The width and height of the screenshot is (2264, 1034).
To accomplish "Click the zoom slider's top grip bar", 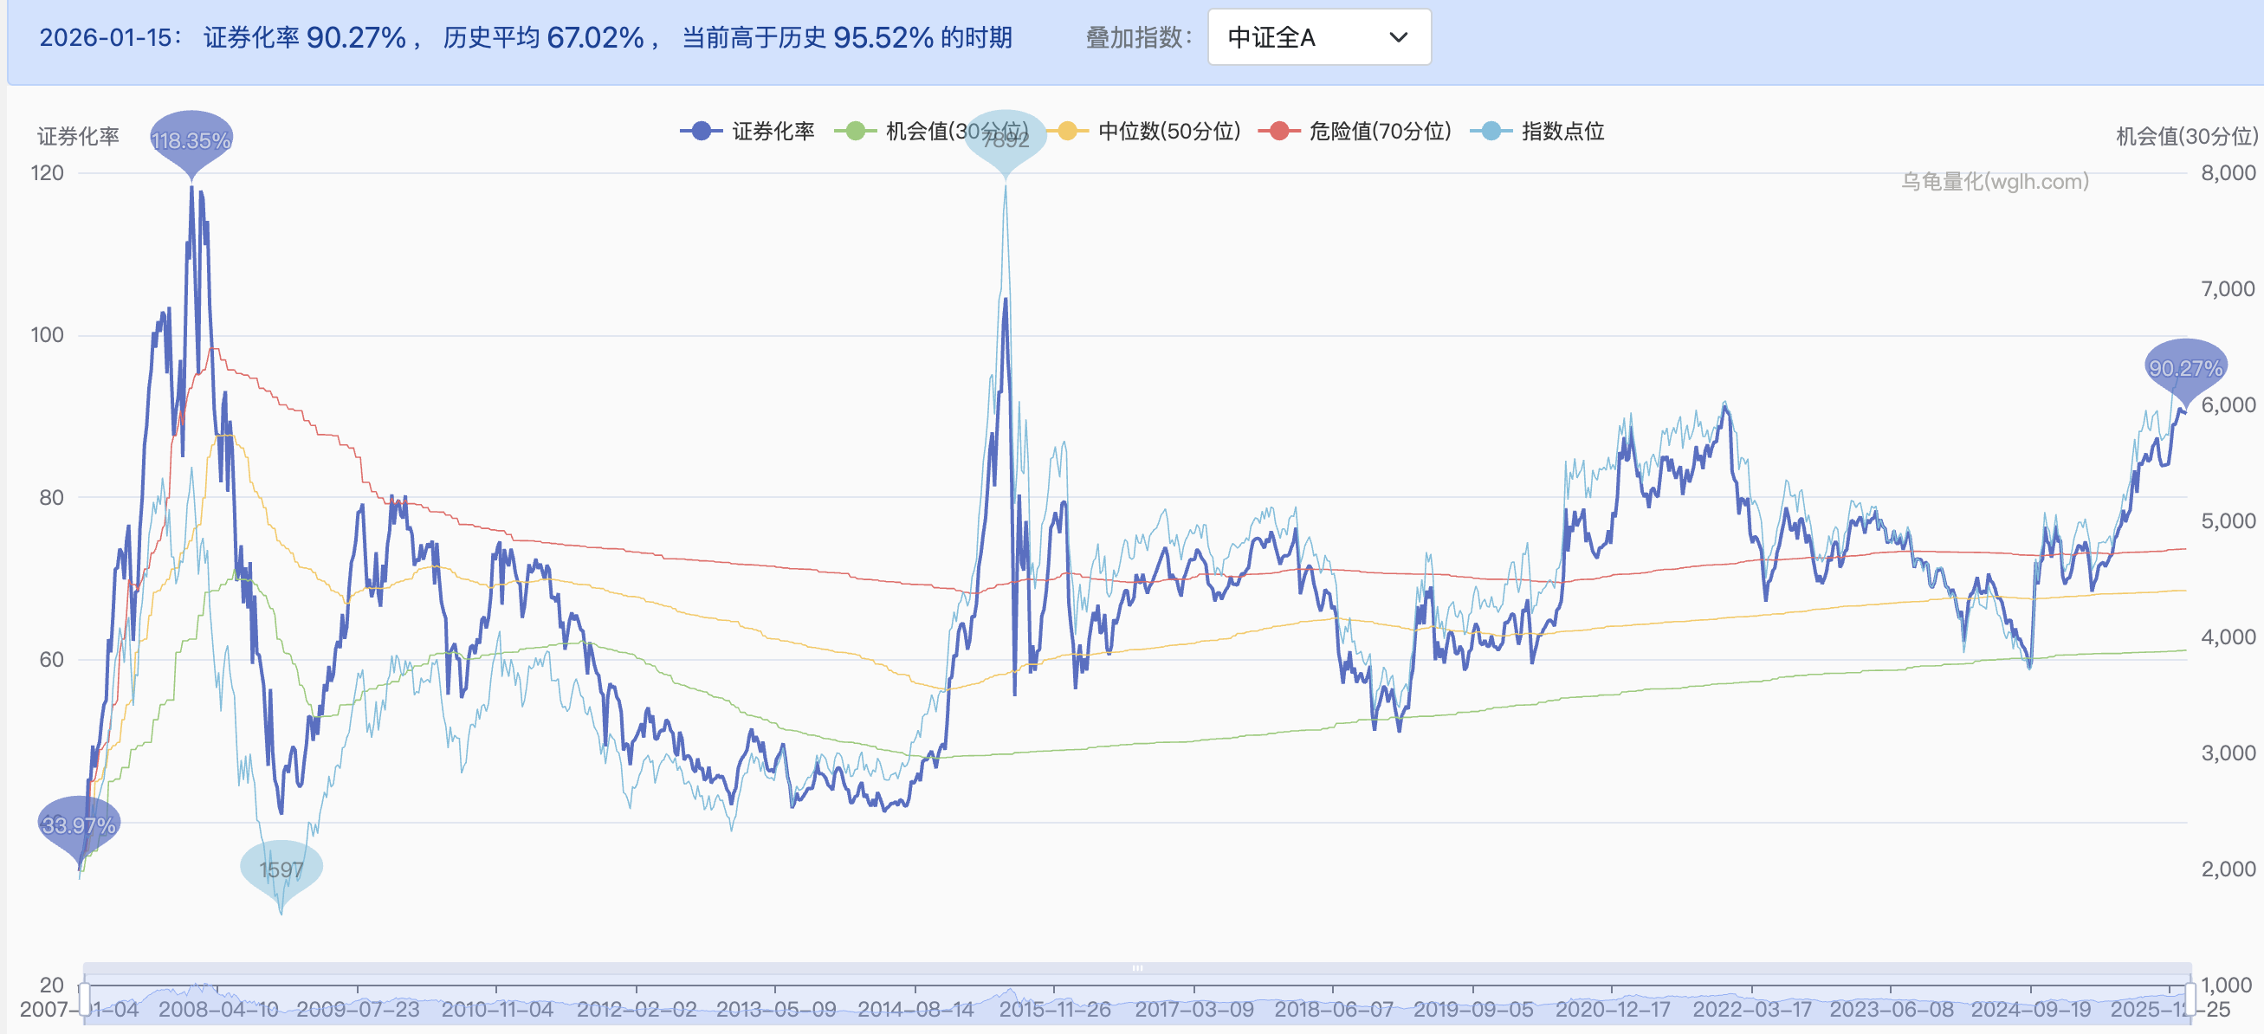I will tap(1137, 967).
